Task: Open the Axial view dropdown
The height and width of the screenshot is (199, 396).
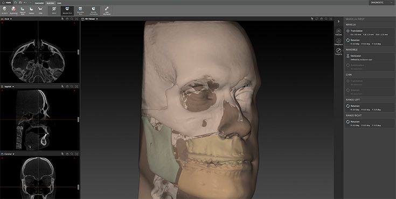Action: coord(11,19)
